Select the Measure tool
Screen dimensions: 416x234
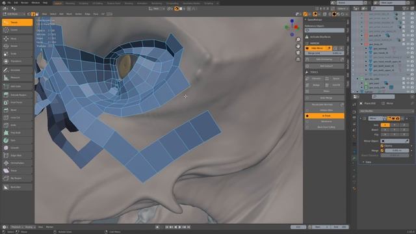coord(18,78)
